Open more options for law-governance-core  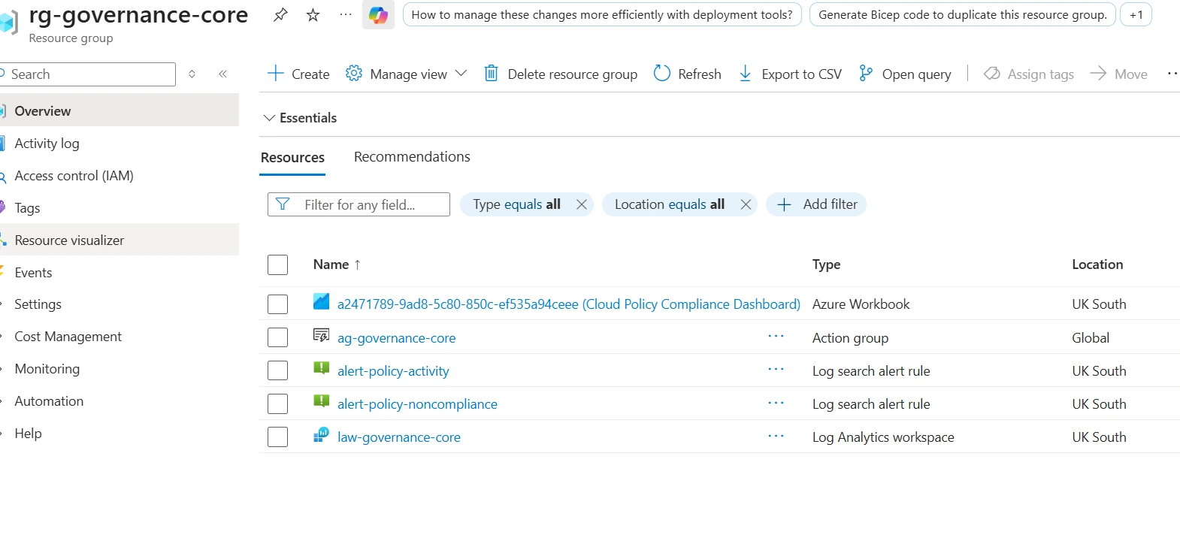pos(776,436)
